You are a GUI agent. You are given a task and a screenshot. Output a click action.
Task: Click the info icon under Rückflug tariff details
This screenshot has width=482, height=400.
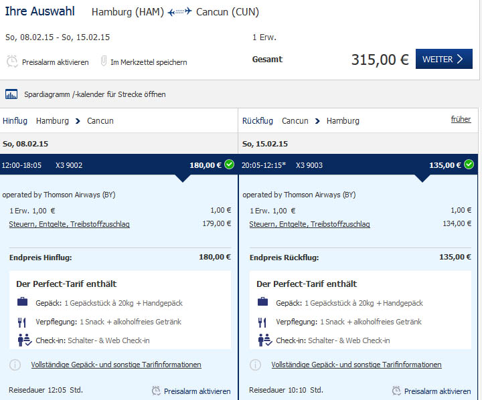pyautogui.click(x=256, y=365)
